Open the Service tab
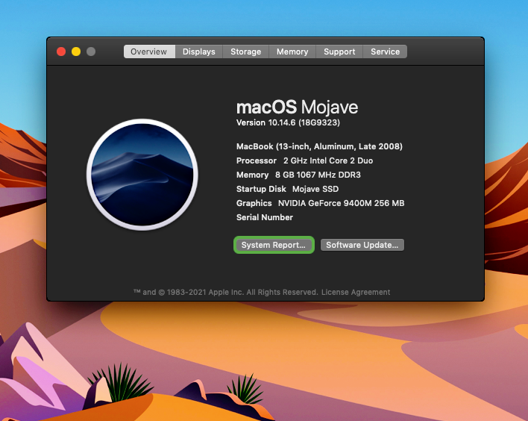The width and height of the screenshot is (528, 421). 386,52
